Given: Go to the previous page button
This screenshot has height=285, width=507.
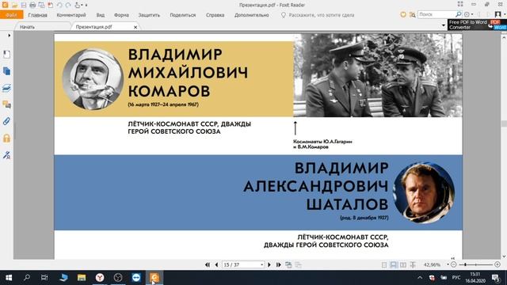Looking at the screenshot, I should click(216, 264).
